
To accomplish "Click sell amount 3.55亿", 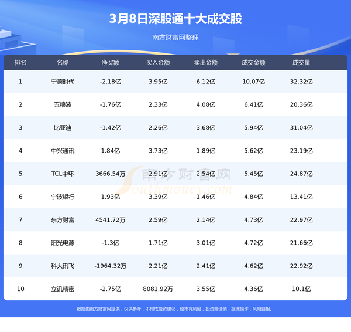I will click(x=206, y=289).
